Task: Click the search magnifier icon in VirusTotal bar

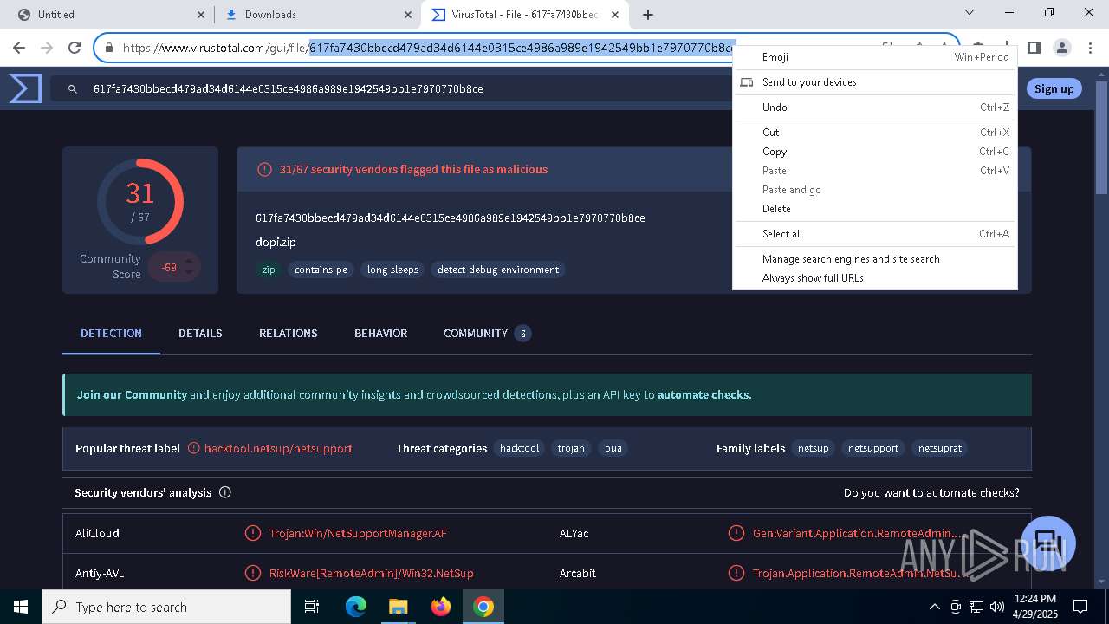Action: tap(74, 88)
